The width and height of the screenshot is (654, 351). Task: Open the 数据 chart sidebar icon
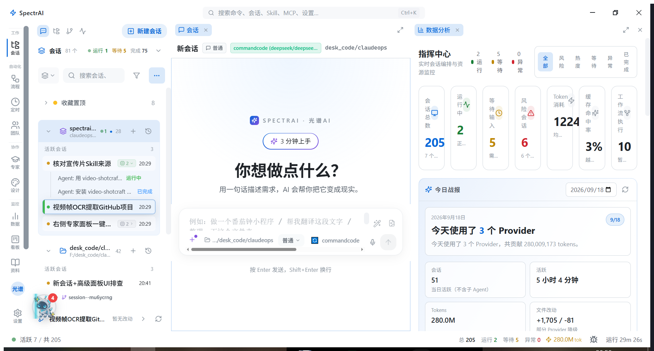[15, 219]
